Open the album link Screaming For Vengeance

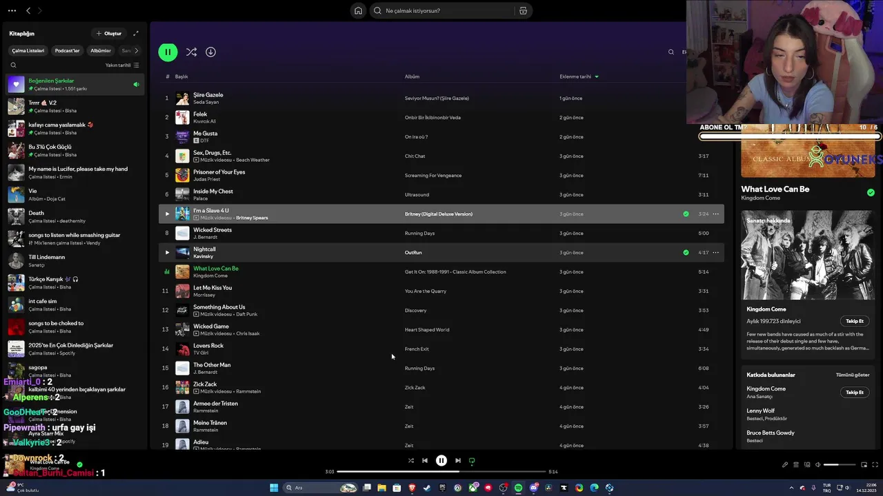tap(433, 176)
